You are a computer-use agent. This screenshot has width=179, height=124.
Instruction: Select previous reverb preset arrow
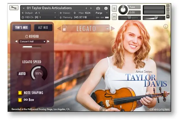[x=16, y=41]
